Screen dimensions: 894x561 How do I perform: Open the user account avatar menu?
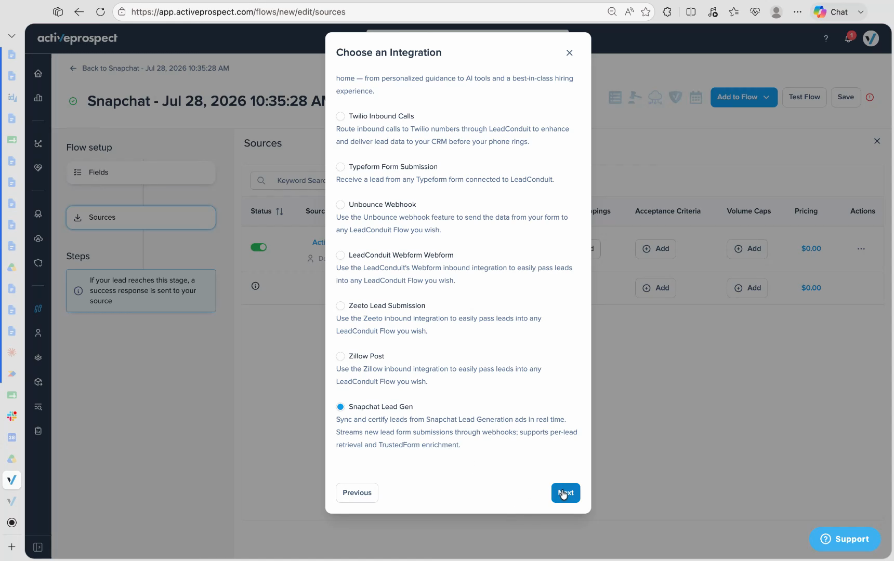(x=871, y=38)
